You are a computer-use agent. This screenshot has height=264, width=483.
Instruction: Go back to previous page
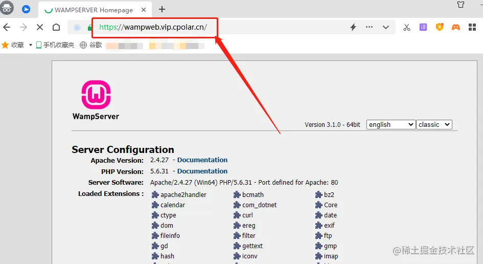pos(7,27)
